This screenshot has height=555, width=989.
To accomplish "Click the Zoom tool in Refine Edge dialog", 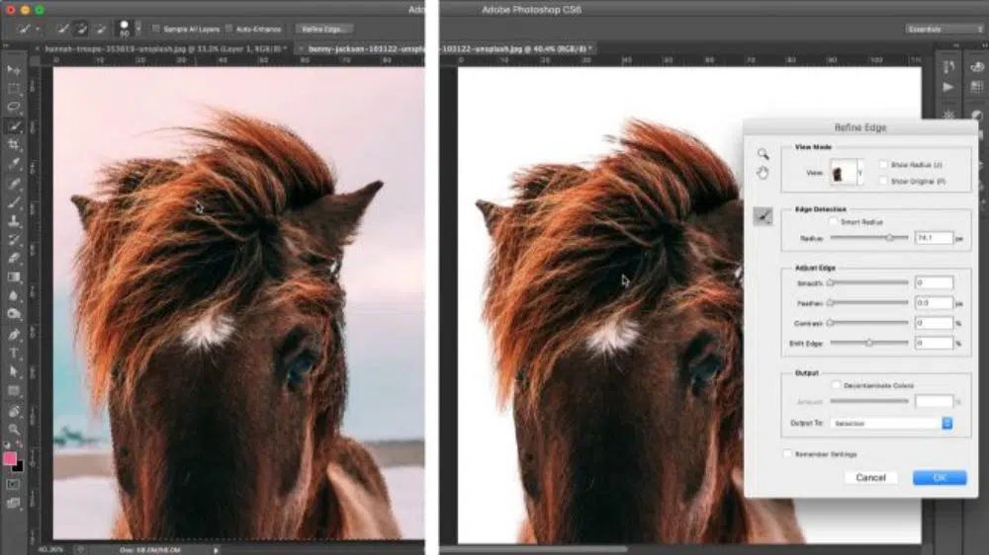I will coord(763,154).
